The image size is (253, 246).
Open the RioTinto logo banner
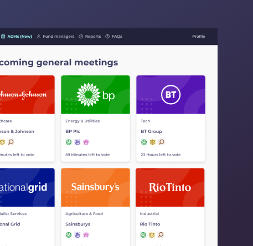click(x=170, y=187)
